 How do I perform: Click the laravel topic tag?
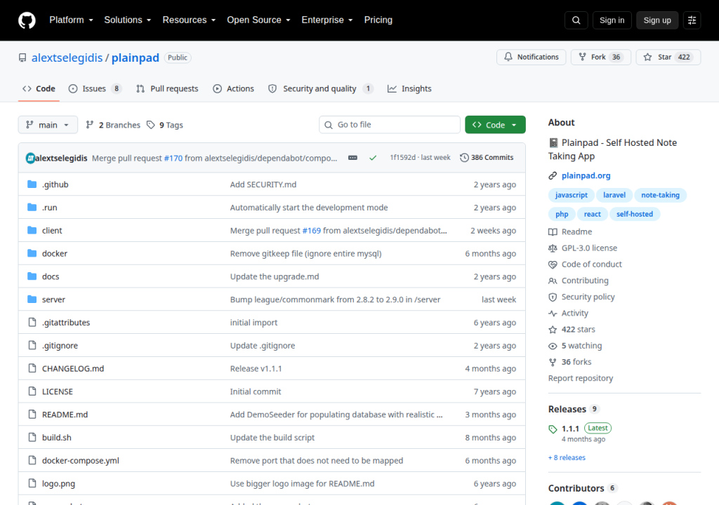coord(614,195)
